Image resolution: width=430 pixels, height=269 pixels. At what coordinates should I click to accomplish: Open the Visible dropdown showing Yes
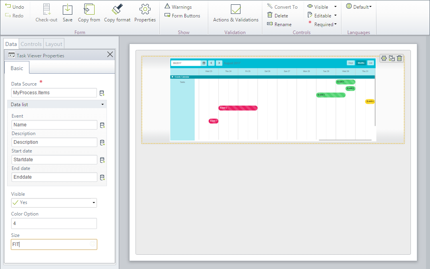point(94,202)
